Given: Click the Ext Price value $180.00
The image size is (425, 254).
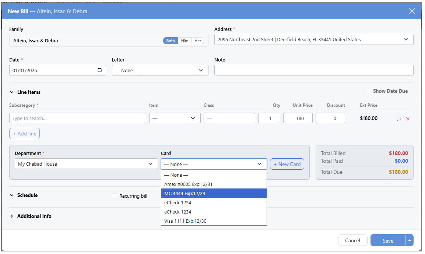Looking at the screenshot, I should tap(369, 118).
